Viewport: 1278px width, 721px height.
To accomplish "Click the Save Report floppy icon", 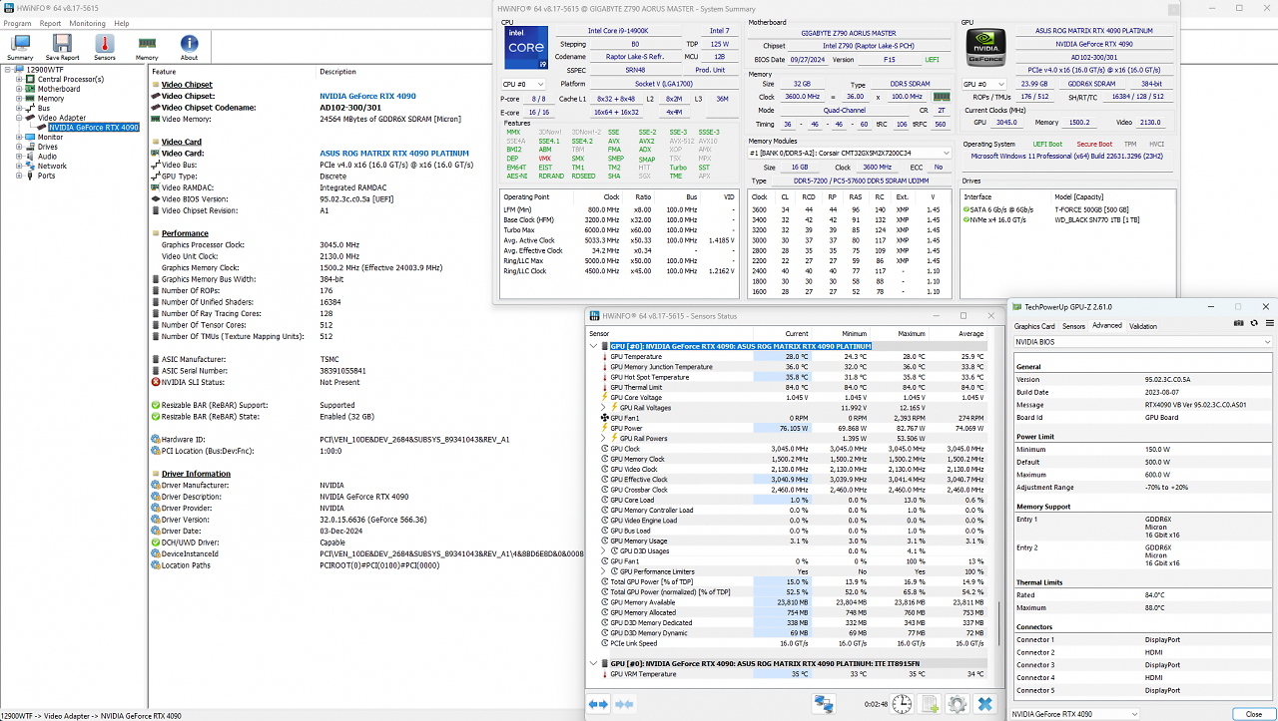I will point(63,47).
